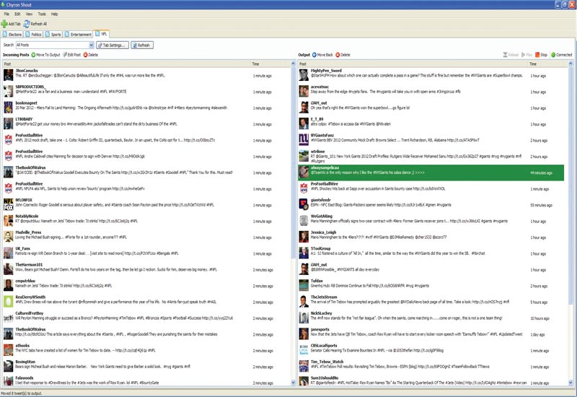The height and width of the screenshot is (397, 577).
Task: Click the green Connected status indicator
Action: 553,55
